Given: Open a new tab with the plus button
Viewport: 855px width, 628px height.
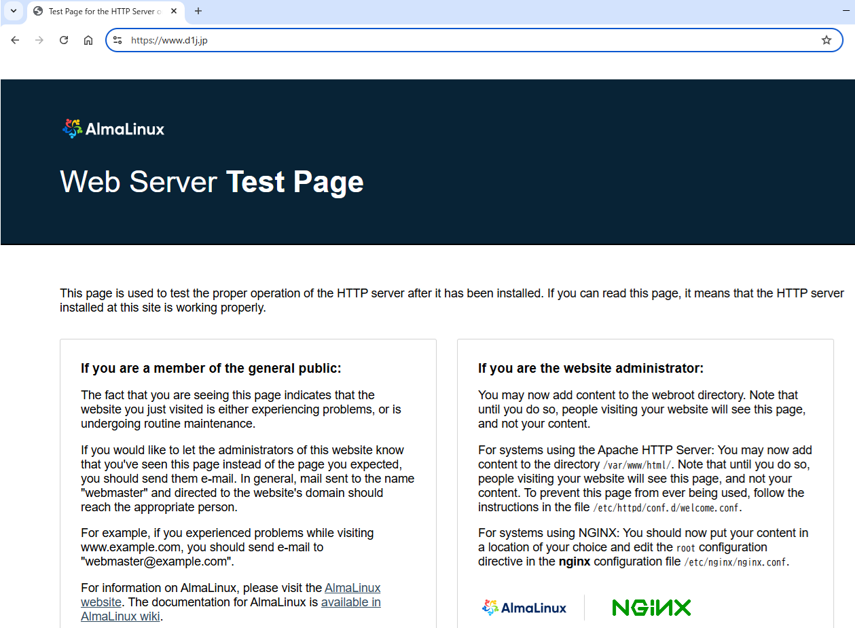Looking at the screenshot, I should [x=197, y=12].
